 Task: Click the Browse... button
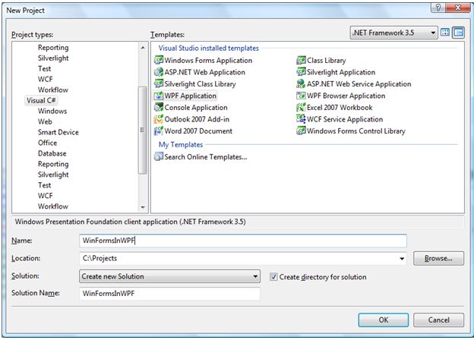click(x=438, y=258)
